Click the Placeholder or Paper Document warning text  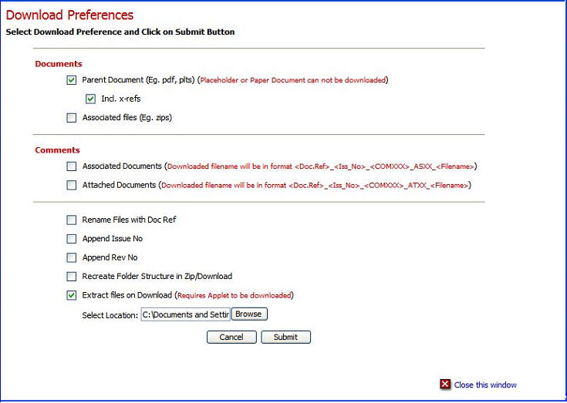pyautogui.click(x=293, y=80)
